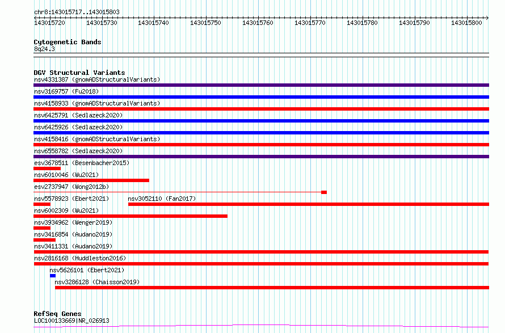Open nsv3052110 (Fan2017) label
The width and height of the screenshot is (505, 333).
click(x=162, y=199)
